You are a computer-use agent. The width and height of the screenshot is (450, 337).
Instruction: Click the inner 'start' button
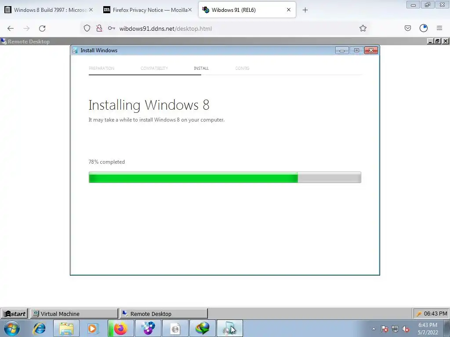[15, 314]
